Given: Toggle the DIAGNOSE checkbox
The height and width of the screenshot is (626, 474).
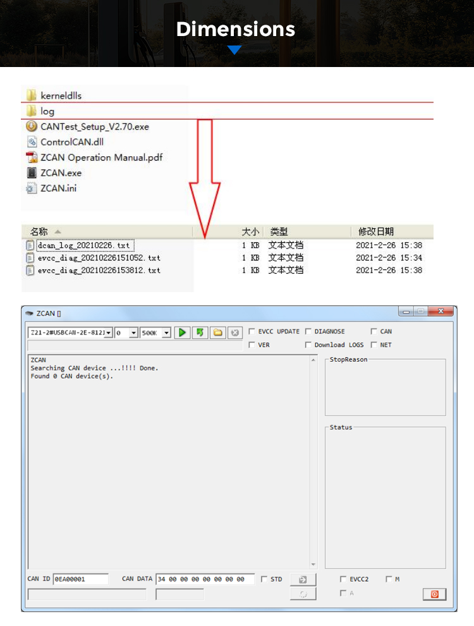Looking at the screenshot, I should [308, 331].
